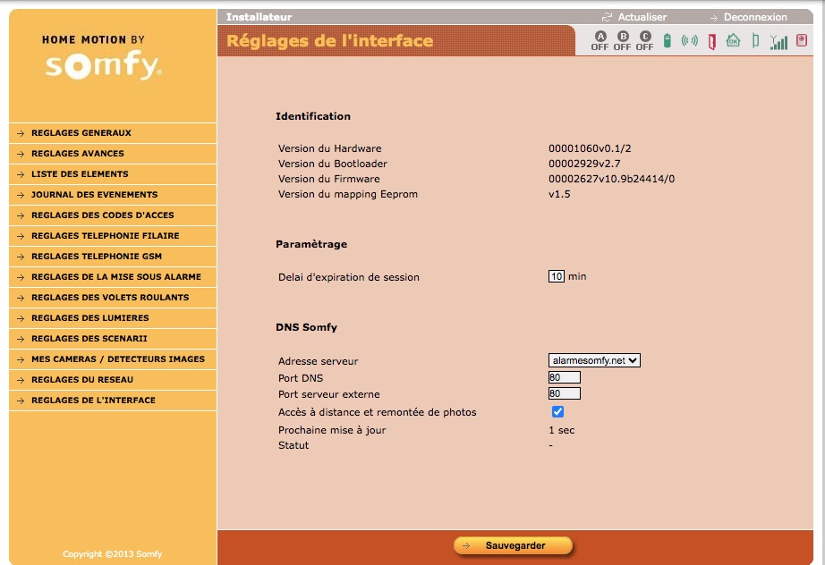Click the Actualiser refresh link

coord(642,17)
